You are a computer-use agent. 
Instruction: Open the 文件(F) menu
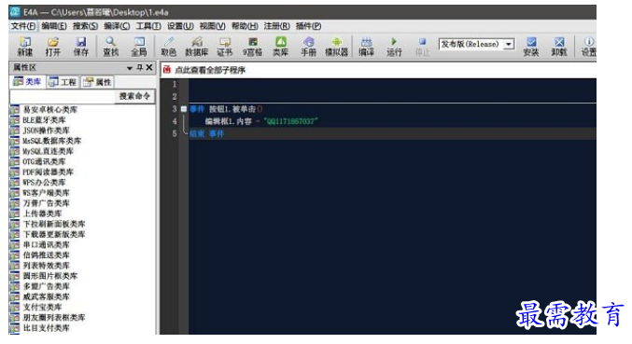[x=23, y=26]
